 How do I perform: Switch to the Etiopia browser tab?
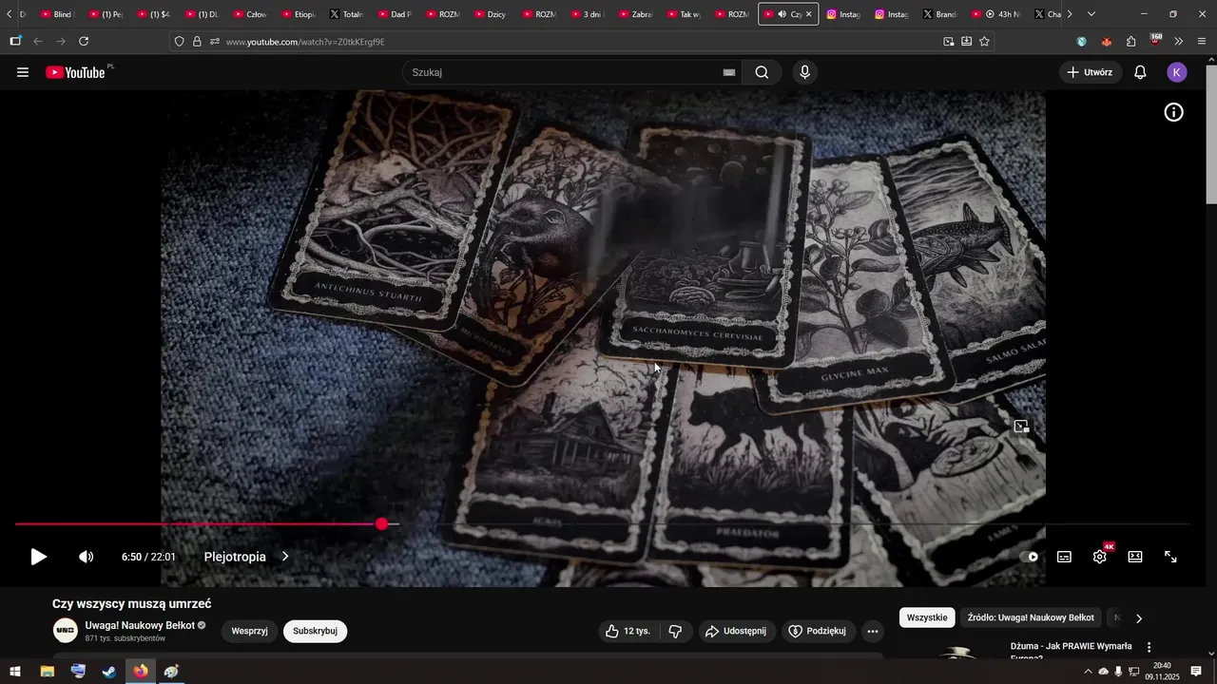(x=299, y=14)
